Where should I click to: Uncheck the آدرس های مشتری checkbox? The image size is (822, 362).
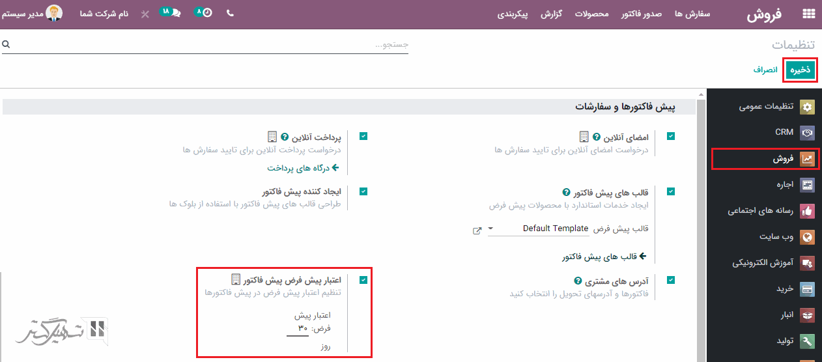tap(671, 280)
